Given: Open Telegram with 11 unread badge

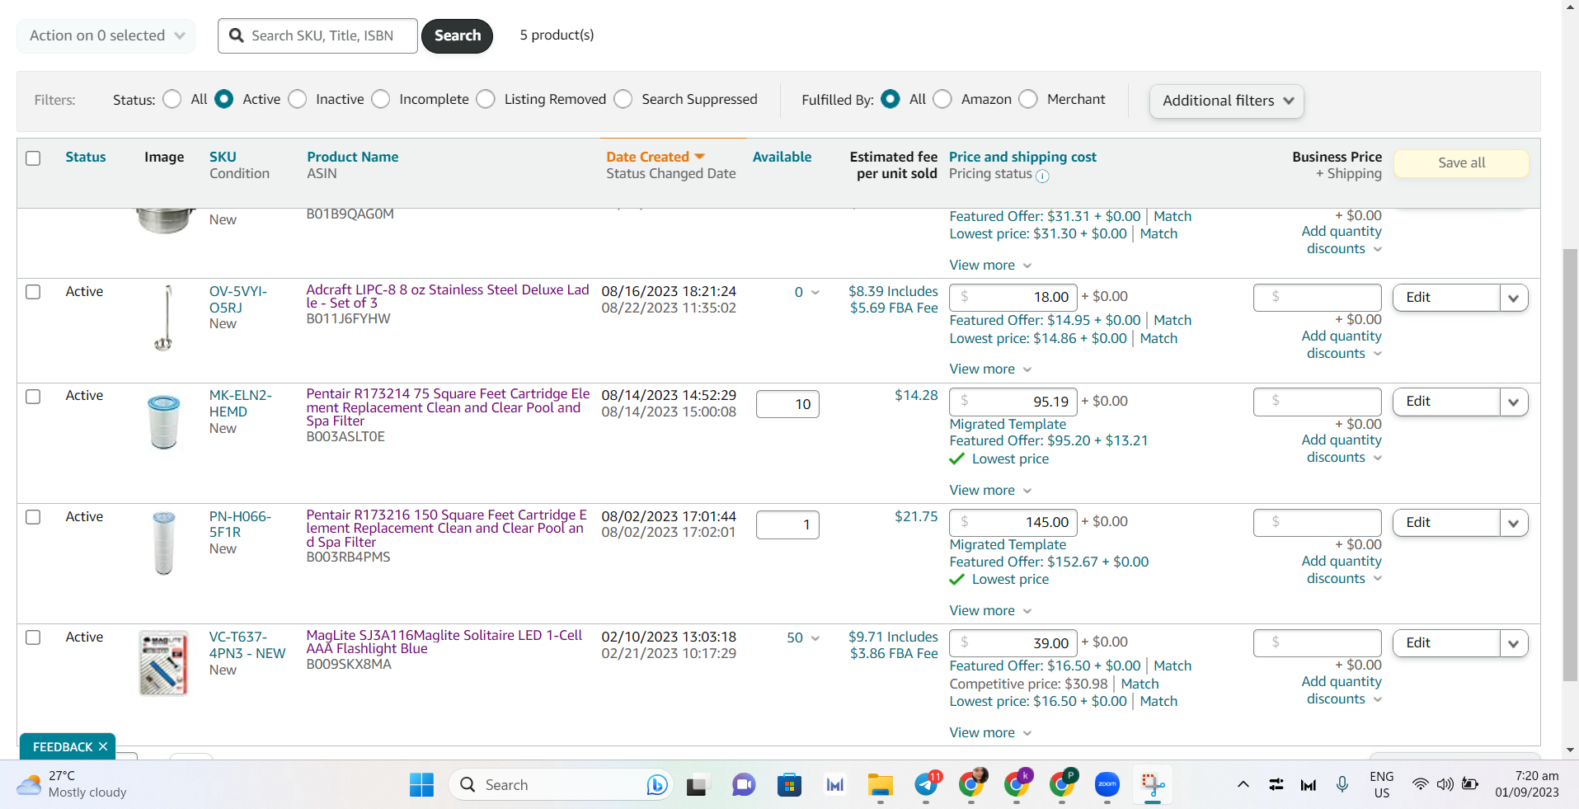Looking at the screenshot, I should point(927,783).
